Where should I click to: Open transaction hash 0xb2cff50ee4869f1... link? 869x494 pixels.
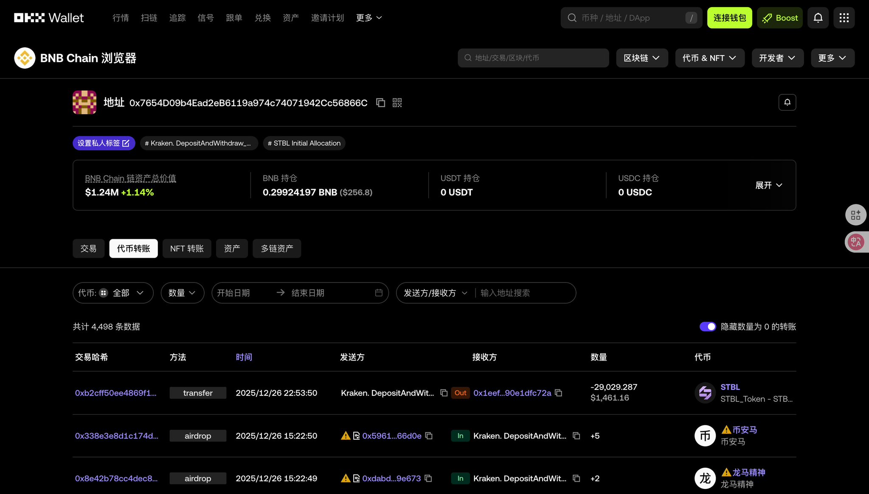[x=115, y=393]
